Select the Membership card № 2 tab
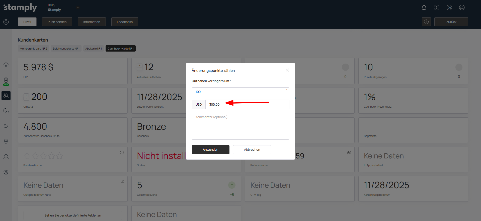This screenshot has height=221, width=481. pyautogui.click(x=33, y=49)
